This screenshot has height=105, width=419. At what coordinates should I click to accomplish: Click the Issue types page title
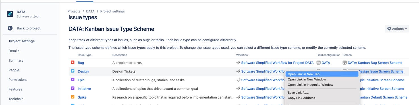coord(83,17)
